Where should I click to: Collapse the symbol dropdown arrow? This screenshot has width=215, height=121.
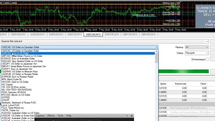157,47
